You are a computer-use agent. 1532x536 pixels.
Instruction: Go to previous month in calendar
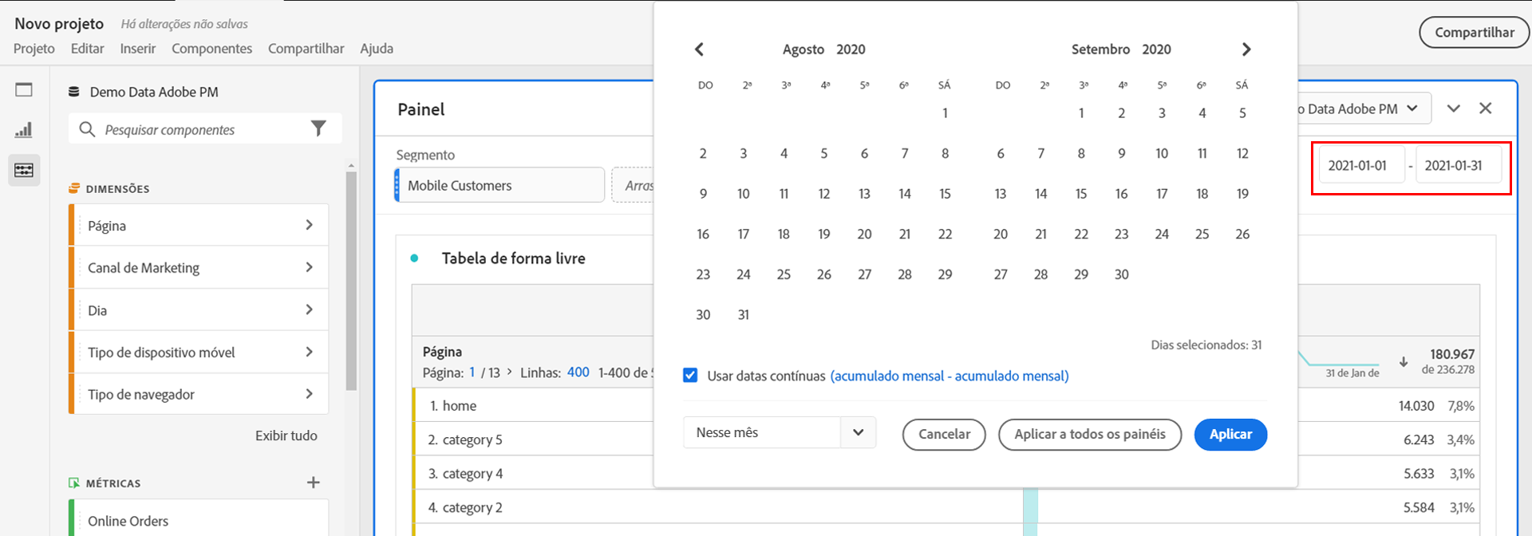[699, 49]
